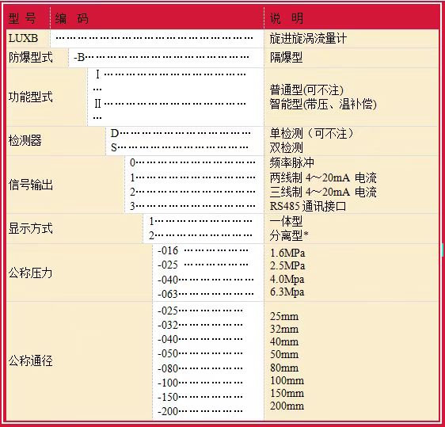The image size is (445, 427).
Task: Click the -B explosion-proof code
Action: [x=79, y=57]
